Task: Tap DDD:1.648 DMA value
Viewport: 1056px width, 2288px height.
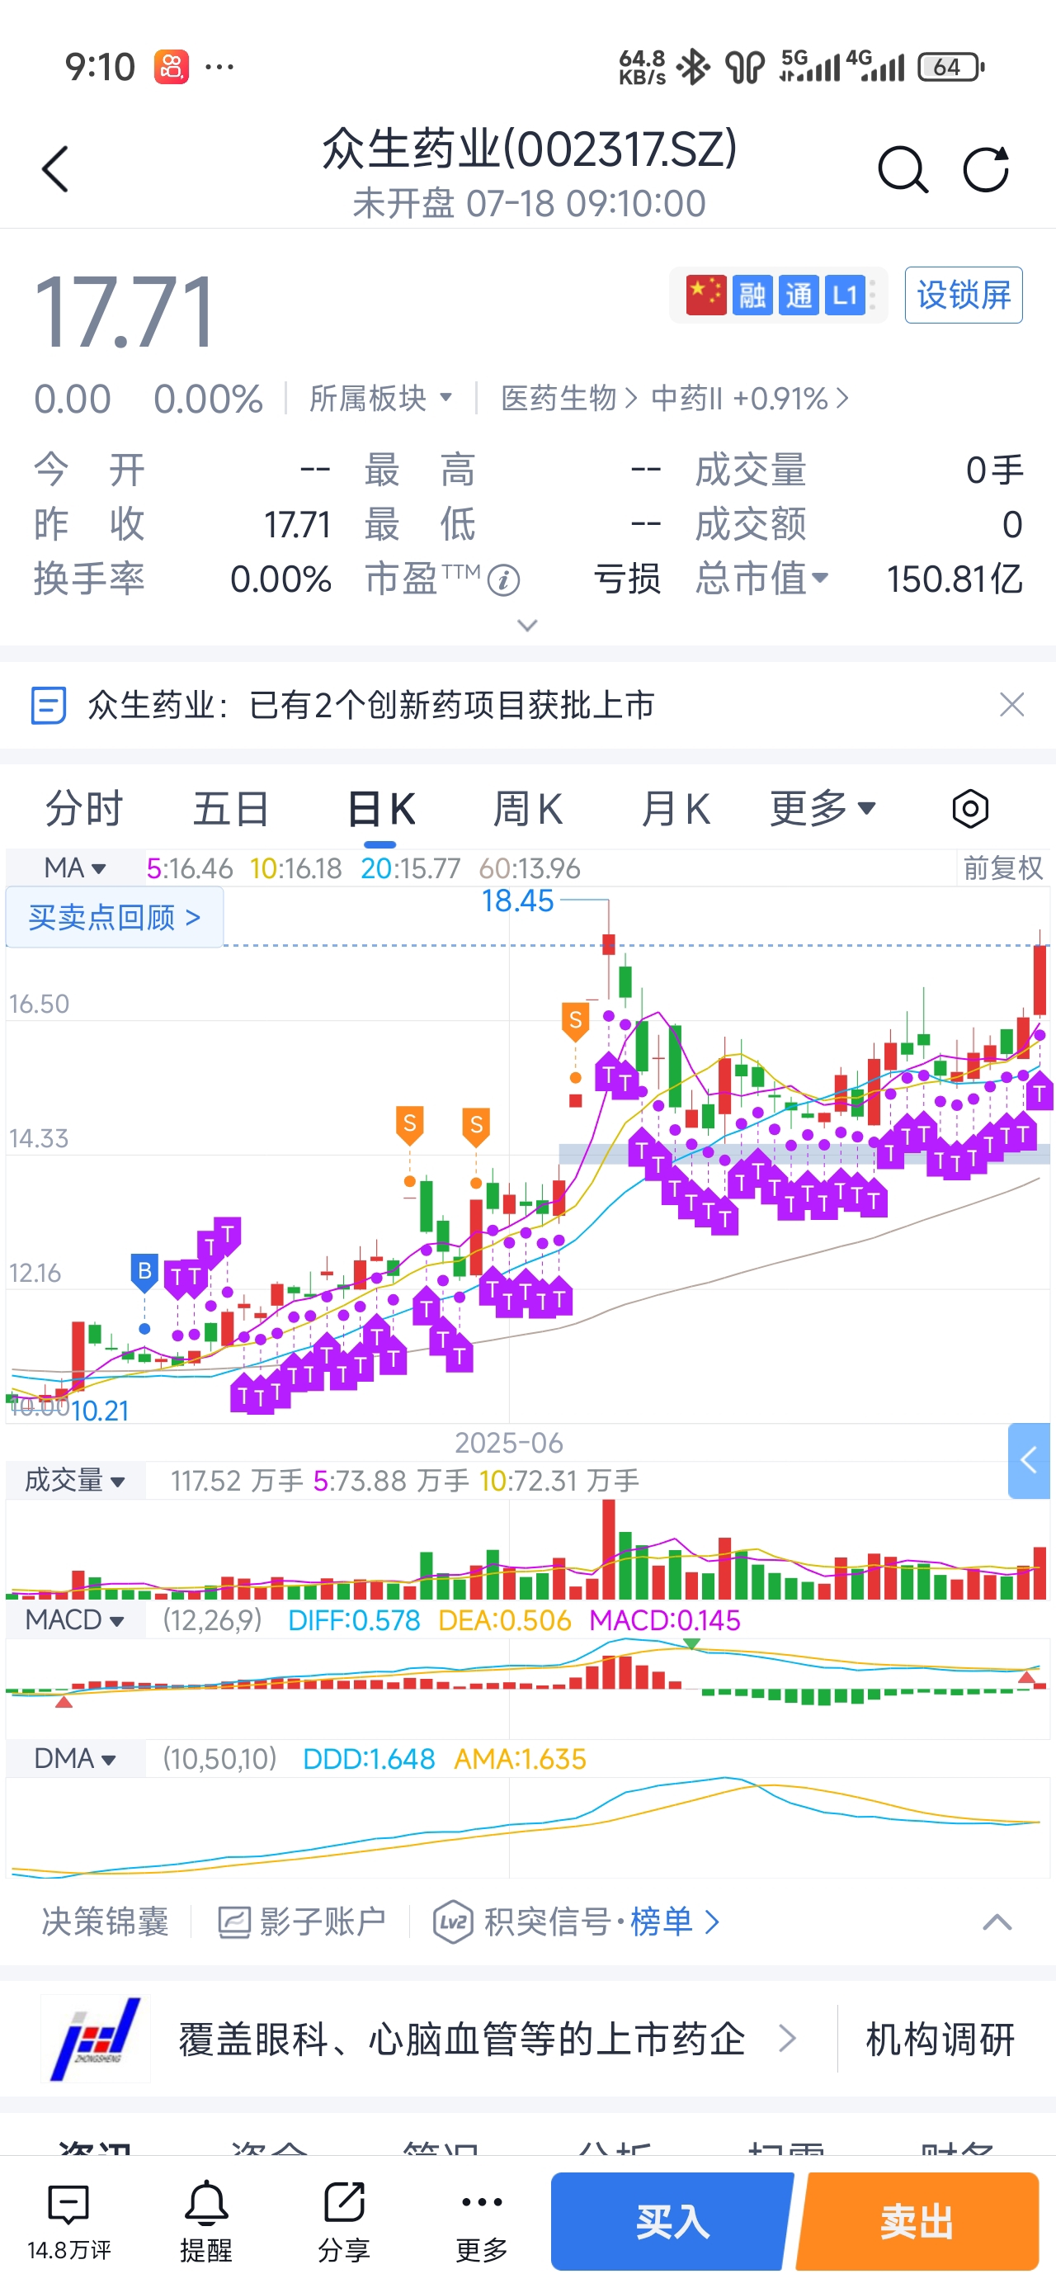Action: 369,1759
